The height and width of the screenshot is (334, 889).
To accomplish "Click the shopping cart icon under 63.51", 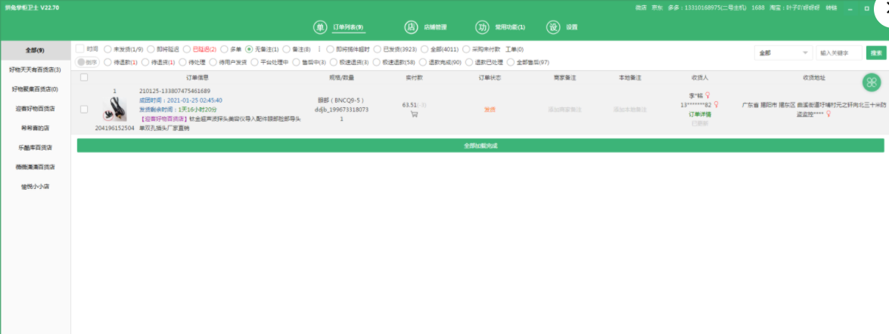I will click(414, 114).
